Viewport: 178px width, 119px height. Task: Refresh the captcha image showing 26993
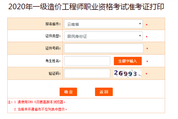tap(127, 73)
